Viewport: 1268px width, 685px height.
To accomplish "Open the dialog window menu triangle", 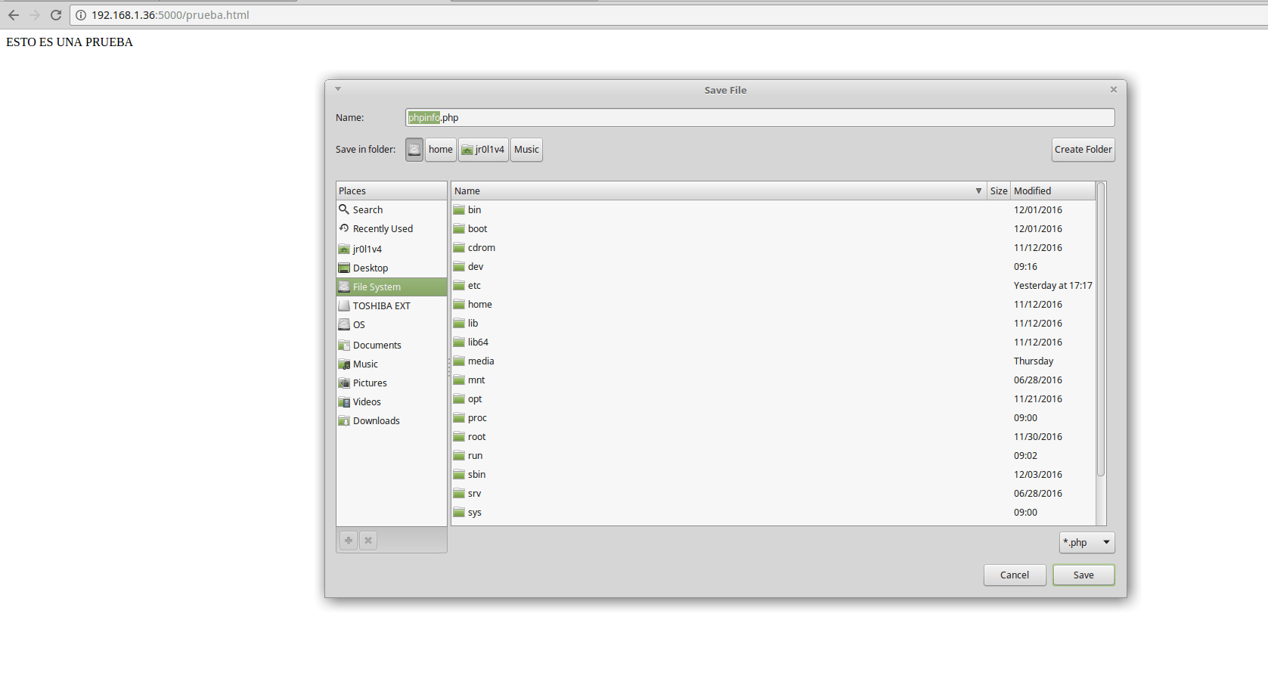I will coord(338,89).
